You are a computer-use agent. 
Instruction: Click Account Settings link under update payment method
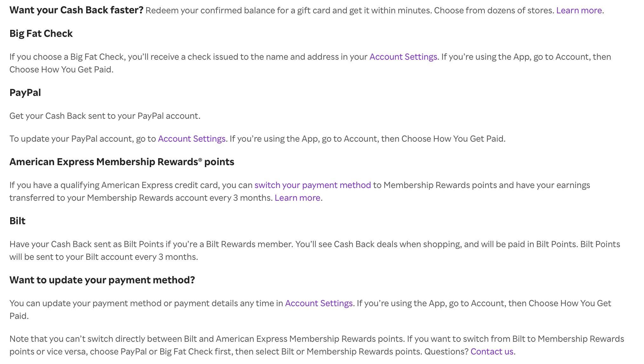(x=319, y=303)
